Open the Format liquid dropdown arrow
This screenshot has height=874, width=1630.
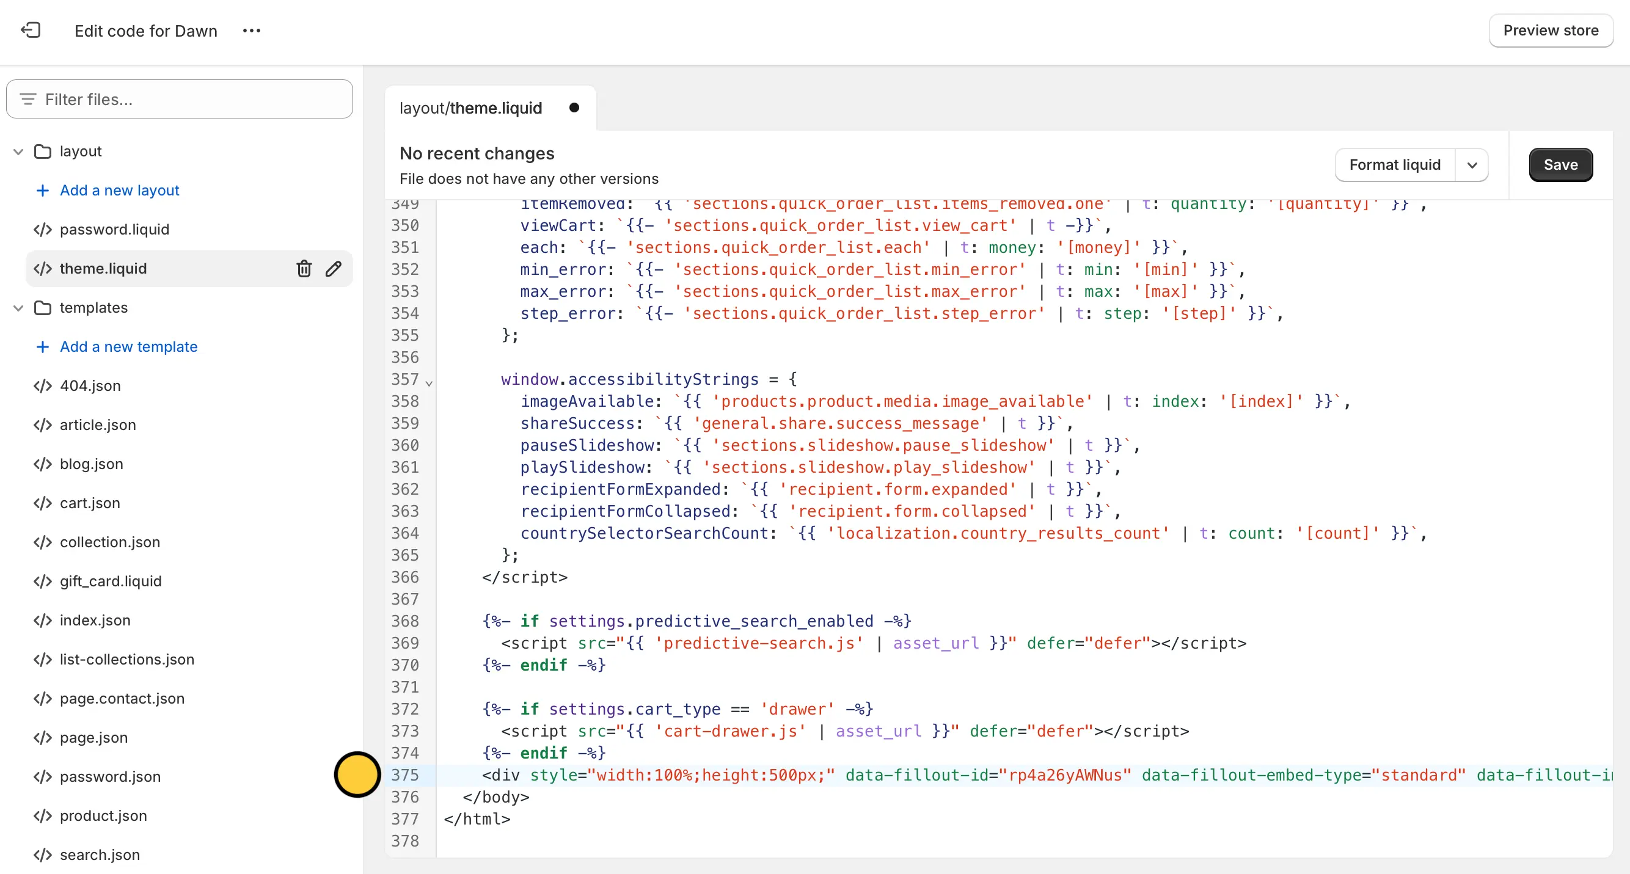[1472, 165]
